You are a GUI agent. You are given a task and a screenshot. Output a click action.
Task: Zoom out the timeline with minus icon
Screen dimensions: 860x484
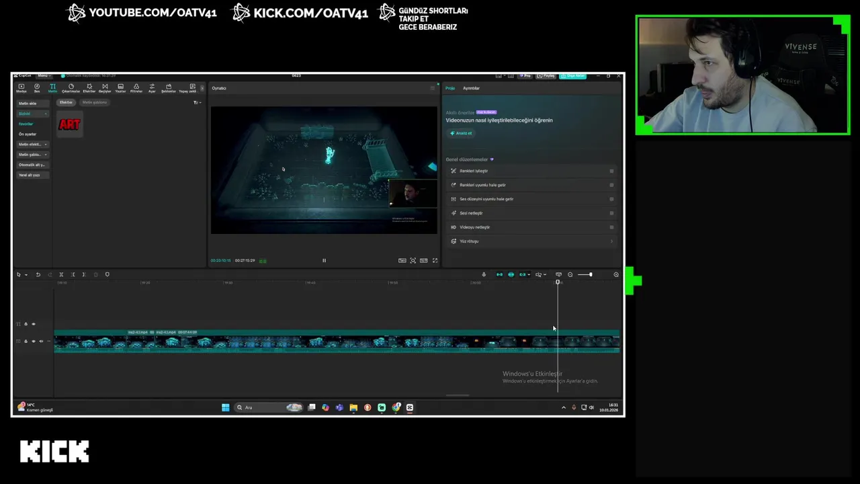pos(570,274)
